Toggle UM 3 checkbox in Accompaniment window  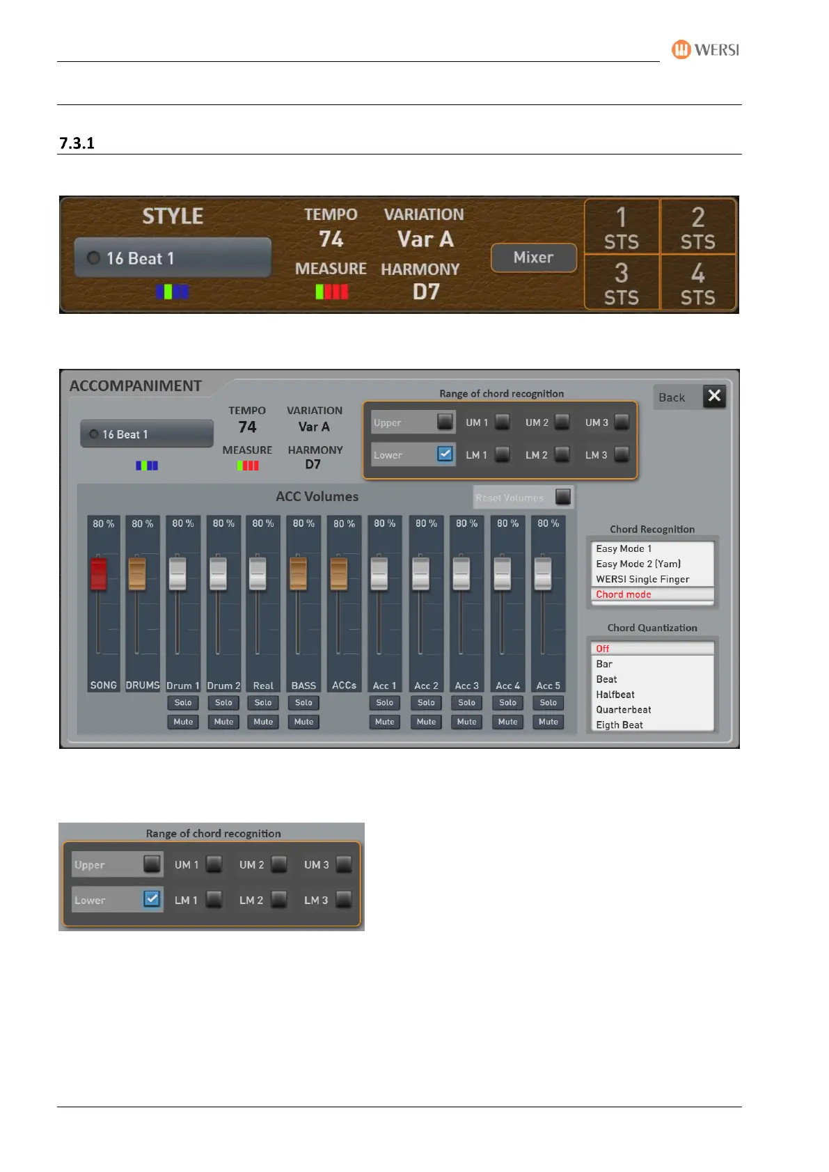click(x=622, y=422)
